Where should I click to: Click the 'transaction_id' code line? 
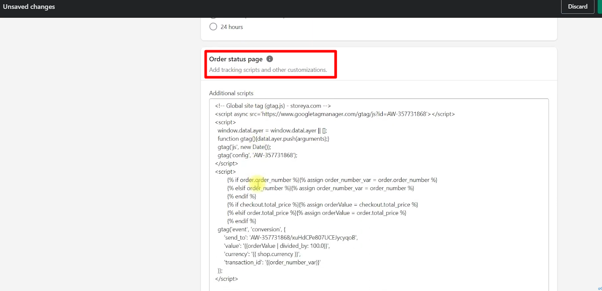coord(272,262)
